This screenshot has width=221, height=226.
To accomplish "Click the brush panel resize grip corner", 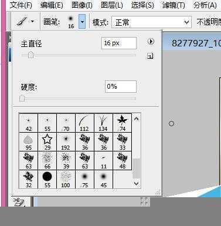I will [x=158, y=193].
